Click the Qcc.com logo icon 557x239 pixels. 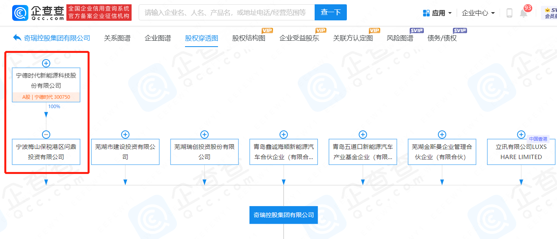click(x=20, y=13)
